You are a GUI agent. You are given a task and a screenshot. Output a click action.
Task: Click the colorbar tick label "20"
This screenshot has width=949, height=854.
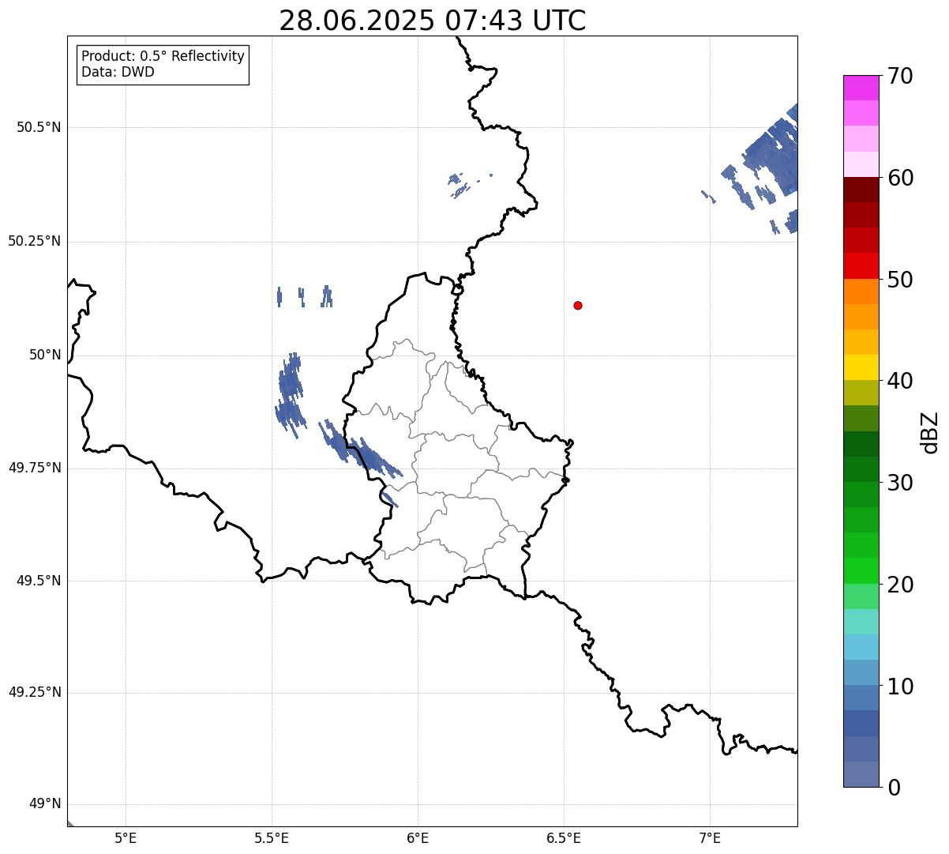[x=900, y=585]
